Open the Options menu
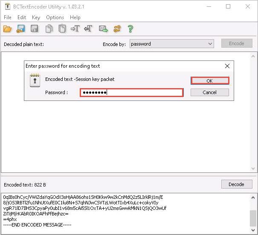 [55, 17]
